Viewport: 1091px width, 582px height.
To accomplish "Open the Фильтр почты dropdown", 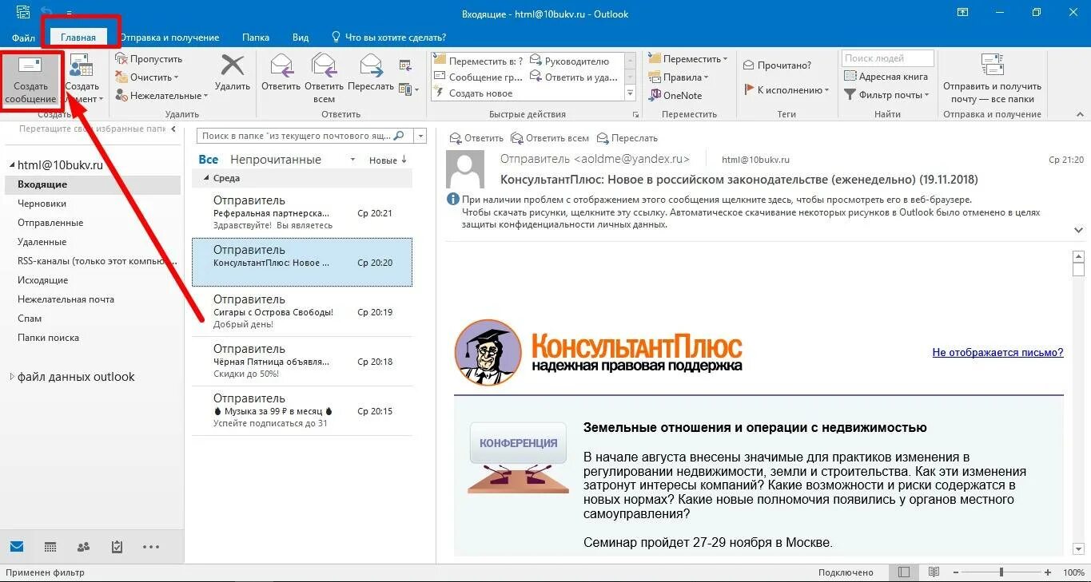I will (887, 95).
